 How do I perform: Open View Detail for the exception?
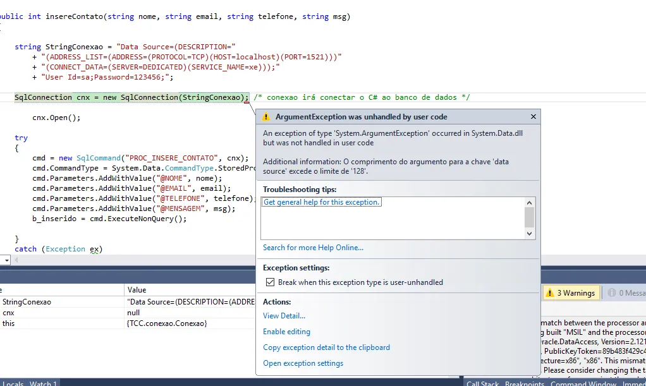284,316
